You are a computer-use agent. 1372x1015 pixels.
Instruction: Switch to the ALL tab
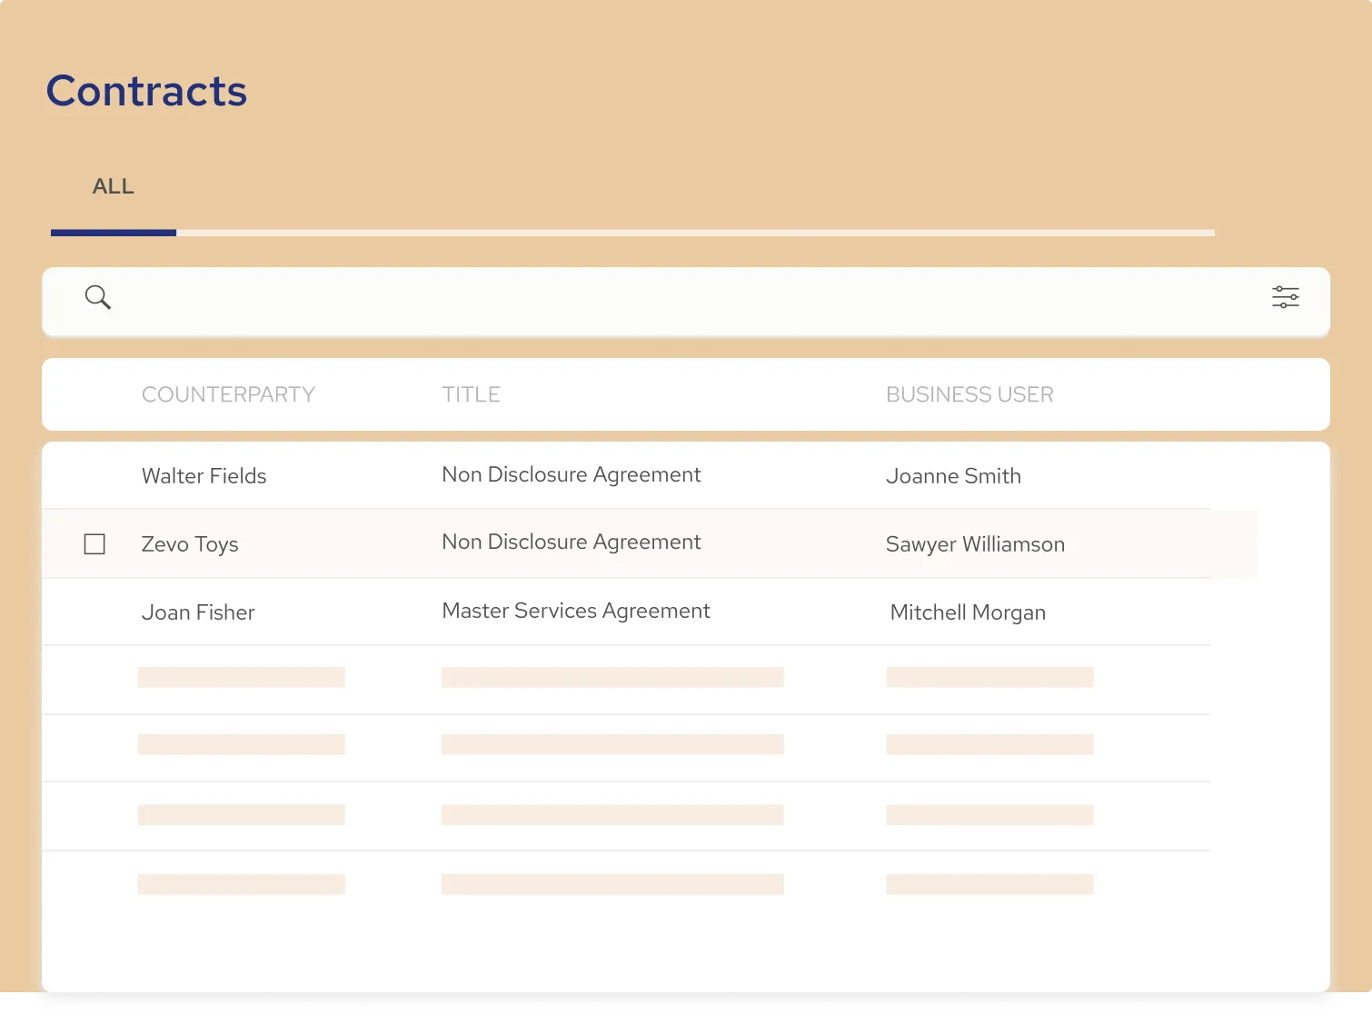coord(114,187)
